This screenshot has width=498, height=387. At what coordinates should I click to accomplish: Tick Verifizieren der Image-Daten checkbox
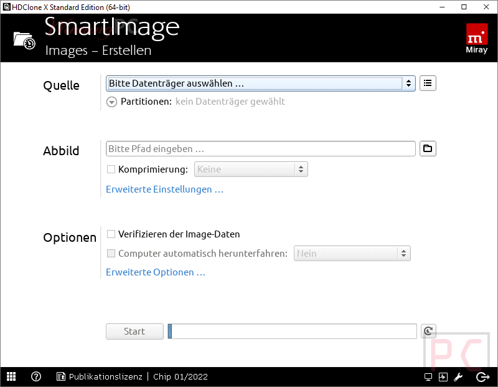click(111, 234)
